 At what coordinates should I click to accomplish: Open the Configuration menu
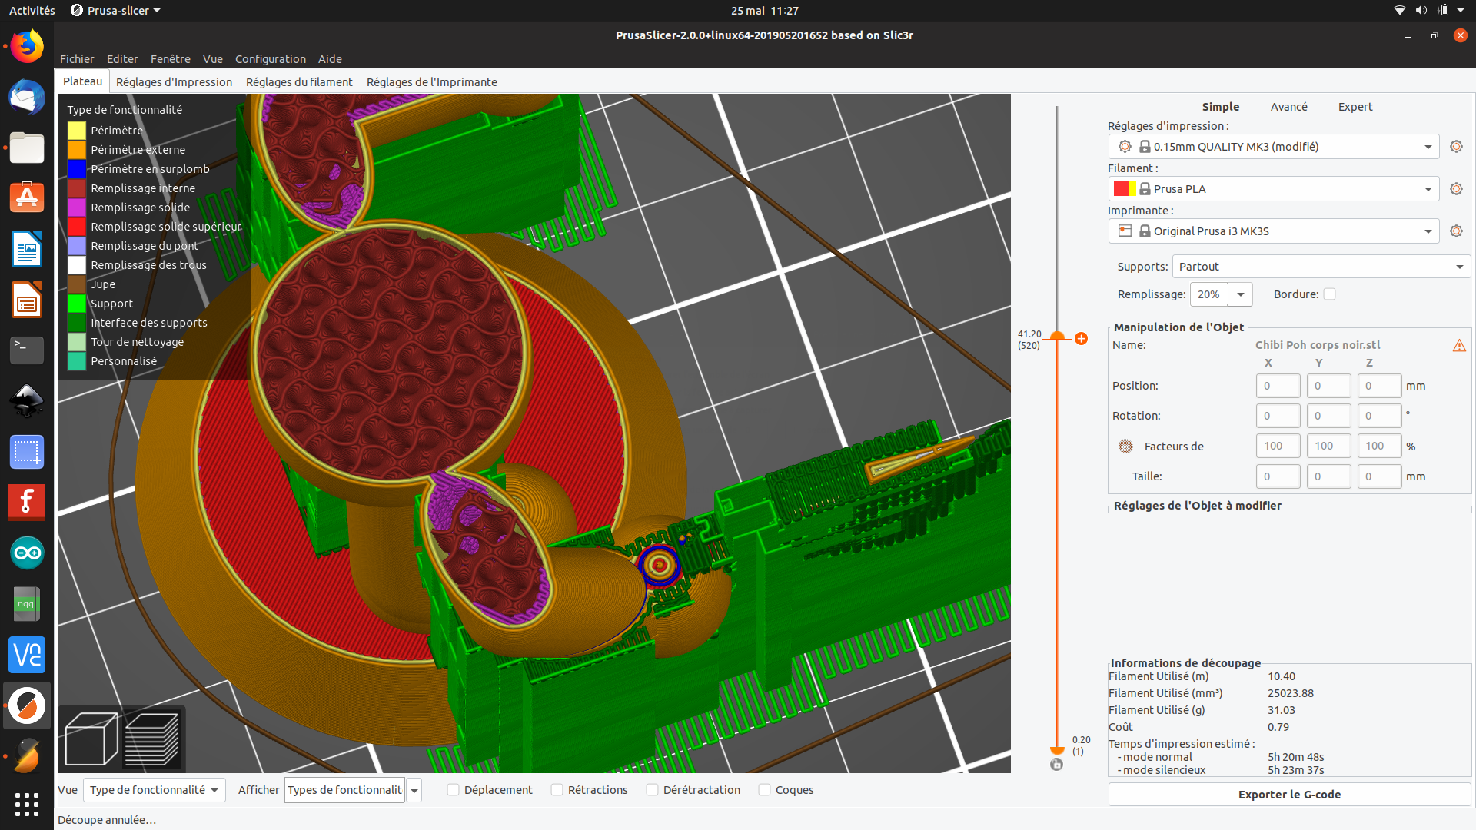(271, 58)
